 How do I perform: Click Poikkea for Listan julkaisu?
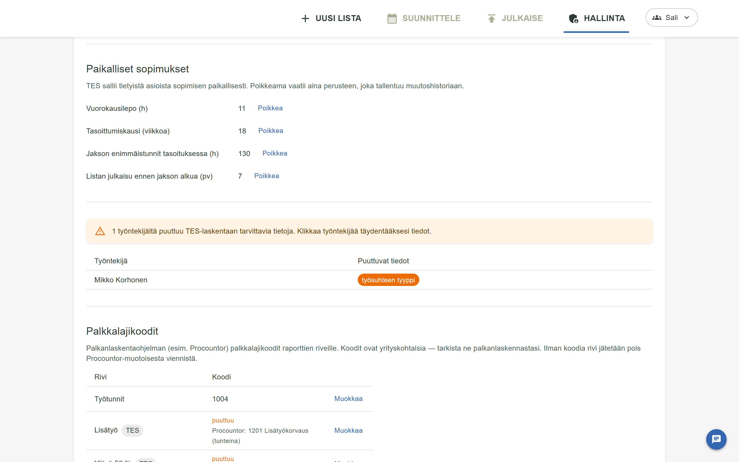point(267,176)
